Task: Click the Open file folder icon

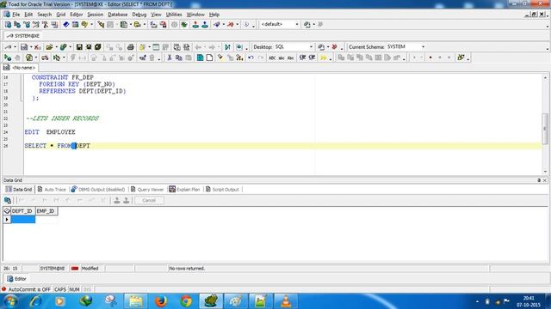Action: click(x=49, y=47)
